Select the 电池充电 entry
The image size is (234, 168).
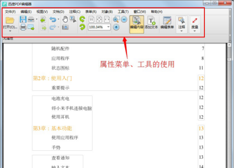click(60, 99)
